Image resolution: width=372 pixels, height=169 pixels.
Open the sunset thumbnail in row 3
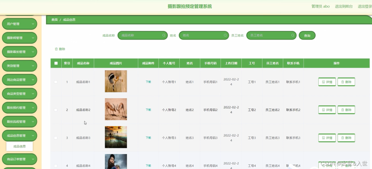point(116,137)
